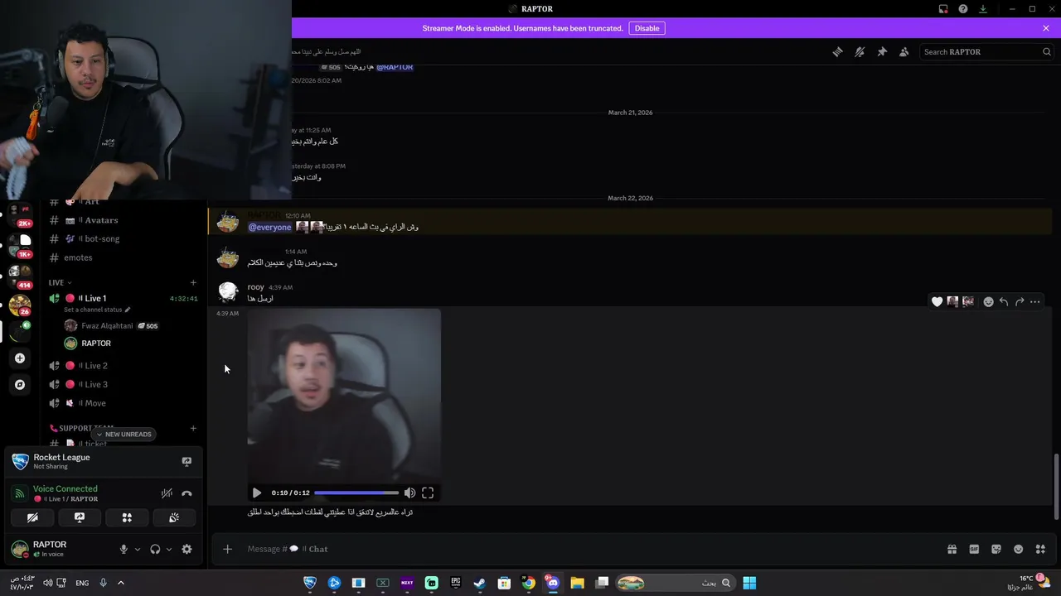Seek in the video progress bar
Viewport: 1061px width, 596px height.
coord(356,493)
